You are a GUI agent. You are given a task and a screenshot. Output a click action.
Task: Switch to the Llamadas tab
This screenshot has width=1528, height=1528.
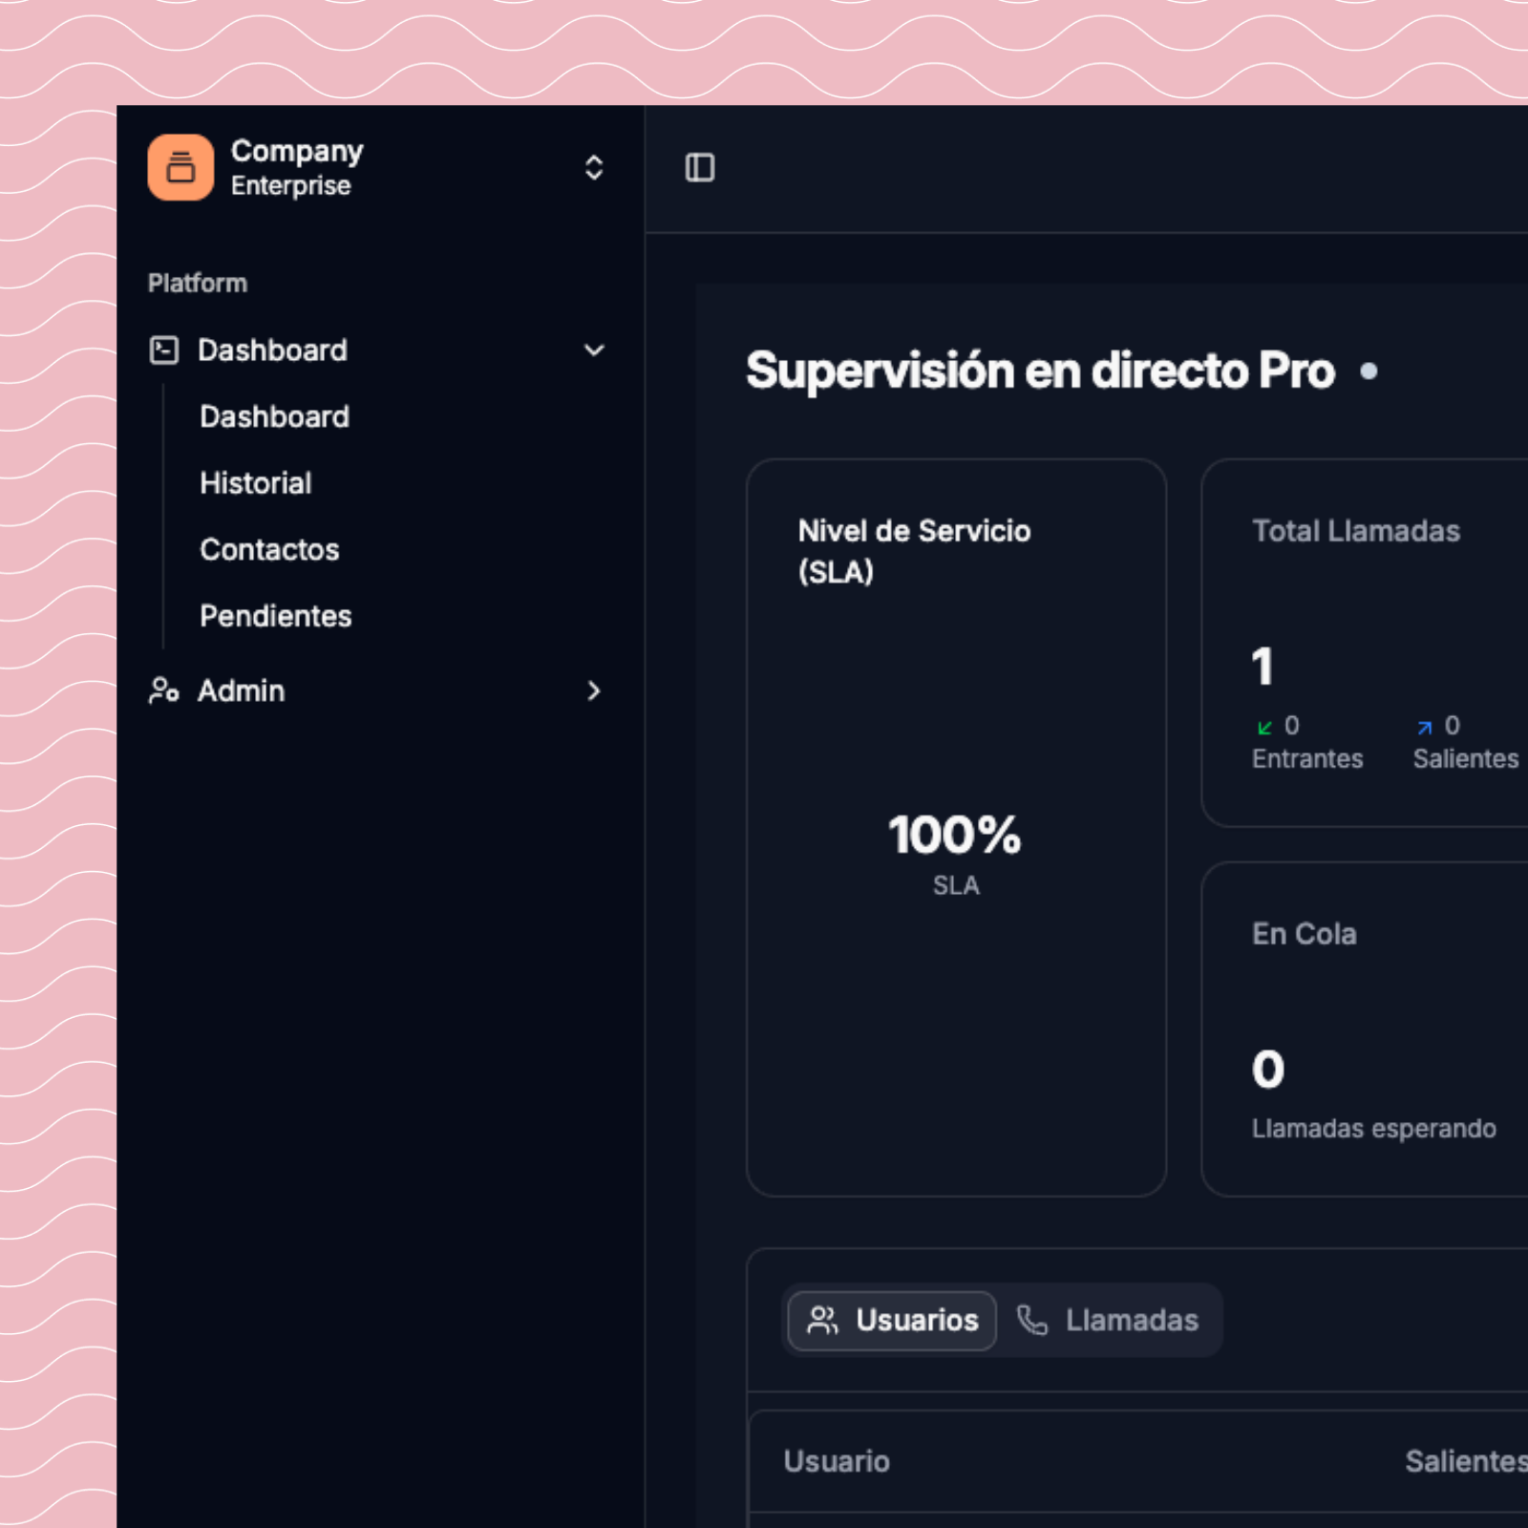(x=1108, y=1321)
